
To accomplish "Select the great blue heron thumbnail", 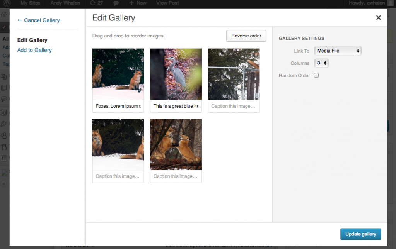I will pos(176,74).
